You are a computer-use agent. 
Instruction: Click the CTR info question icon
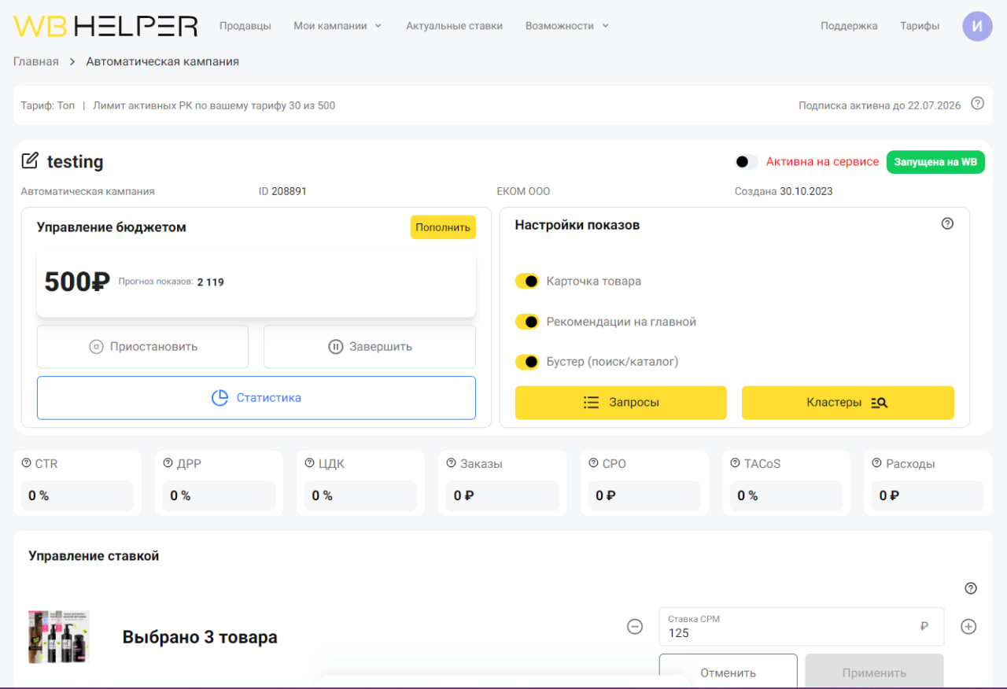pyautogui.click(x=27, y=463)
